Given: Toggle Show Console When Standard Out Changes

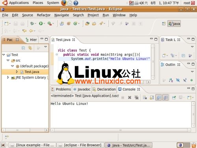Looking at the screenshot, I should pos(159,97).
